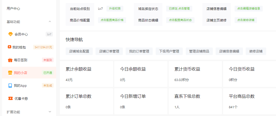Click the 升级权限 button
This screenshot has width=276, height=116.
[115, 8]
